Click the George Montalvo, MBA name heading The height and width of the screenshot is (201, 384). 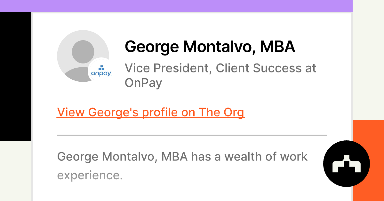pyautogui.click(x=210, y=47)
